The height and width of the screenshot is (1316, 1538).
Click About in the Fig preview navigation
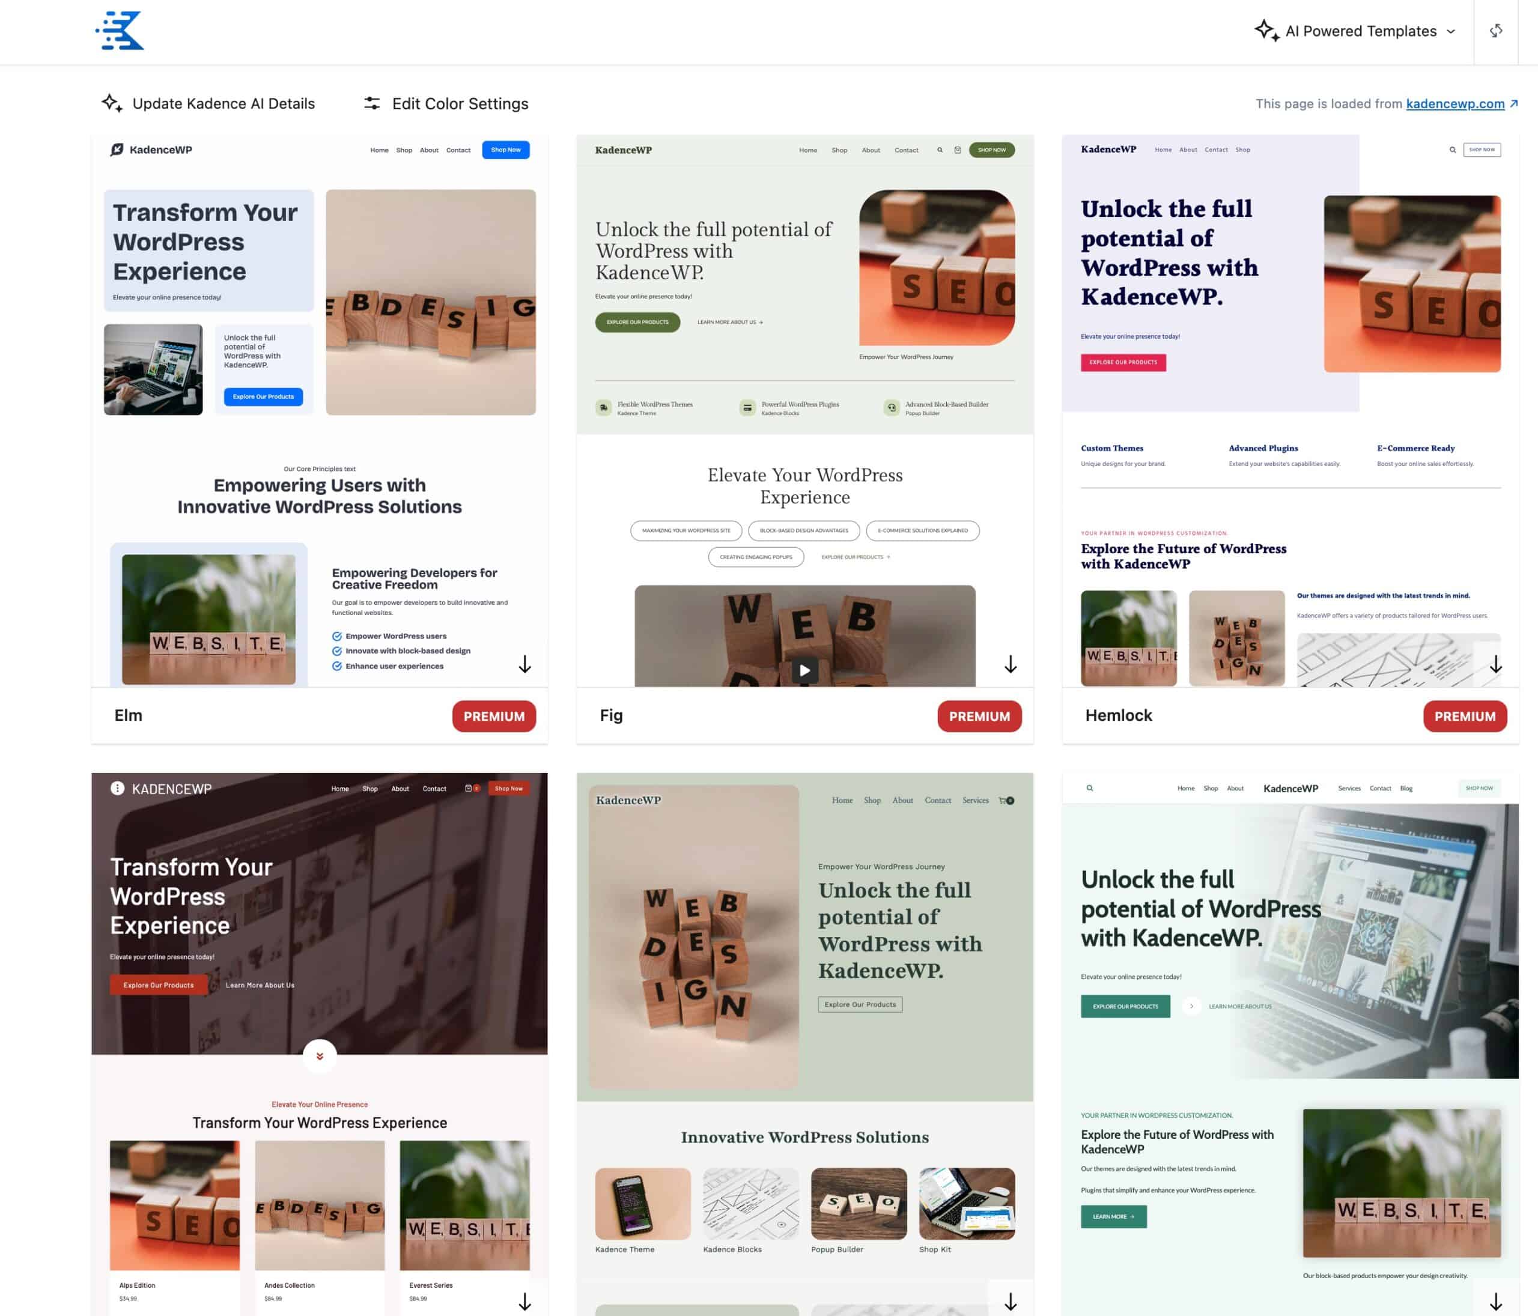click(x=871, y=150)
